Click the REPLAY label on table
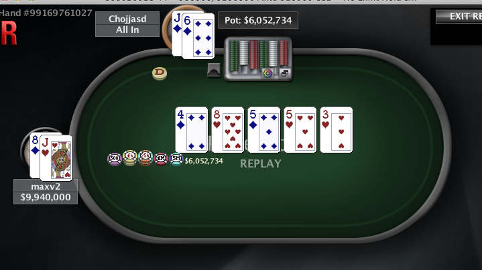 [261, 163]
